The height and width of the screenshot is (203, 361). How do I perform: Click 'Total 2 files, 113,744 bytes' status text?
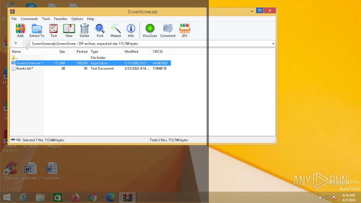click(169, 140)
